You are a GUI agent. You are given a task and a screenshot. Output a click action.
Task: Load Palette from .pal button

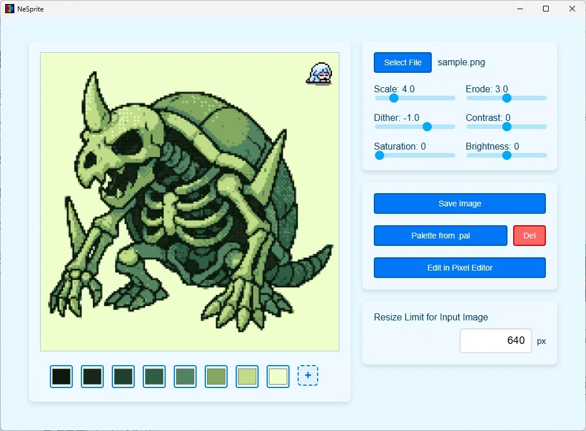tap(440, 236)
